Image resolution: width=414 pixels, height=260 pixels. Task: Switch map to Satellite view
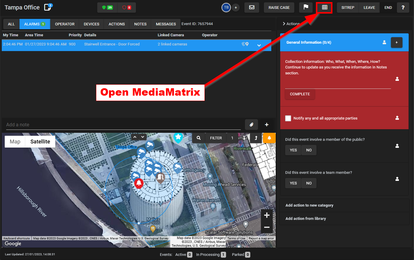coord(40,142)
